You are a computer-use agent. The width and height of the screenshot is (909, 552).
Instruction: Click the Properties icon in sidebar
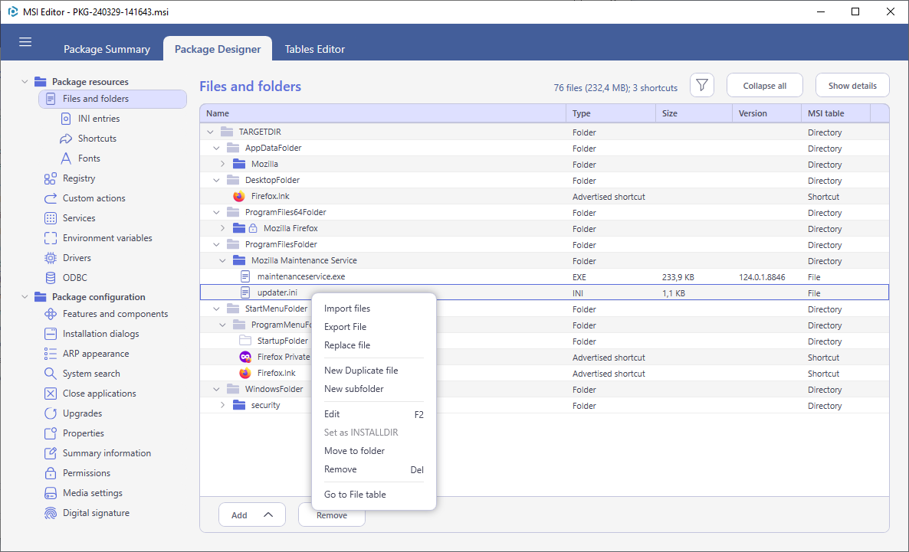point(51,433)
